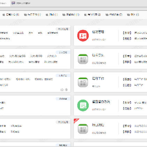The width and height of the screenshot is (147, 147).
Task: Open the 【表单】 link on 督查督办系统 card
Action: 127,102
